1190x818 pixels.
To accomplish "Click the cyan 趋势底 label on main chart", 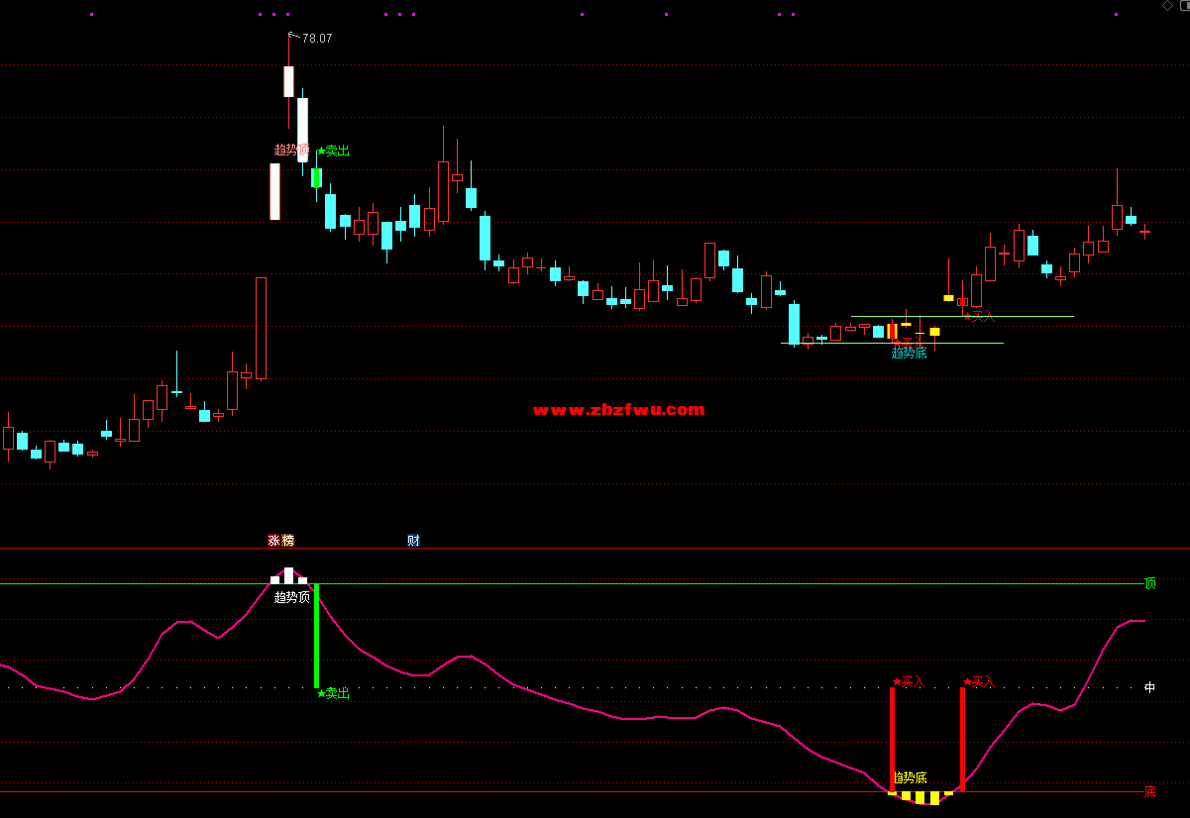I will pyautogui.click(x=909, y=353).
